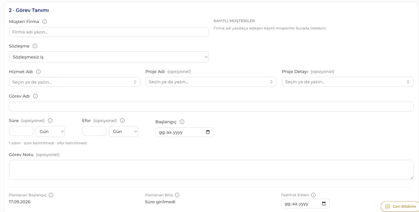Click the 2 · Görev Tanımı section title
Screen dimensions: 419x212
click(29, 10)
